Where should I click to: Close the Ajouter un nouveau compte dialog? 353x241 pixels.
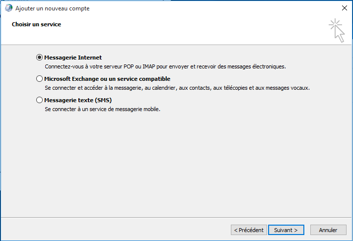344,8
